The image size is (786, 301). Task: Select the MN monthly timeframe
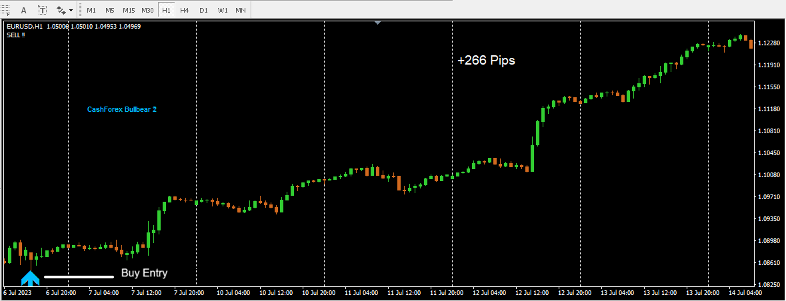(240, 11)
